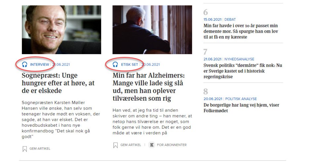Open the POLITISK ANALYSE category on item 8
Viewport: 312px width, 163px height.
(x=241, y=99)
